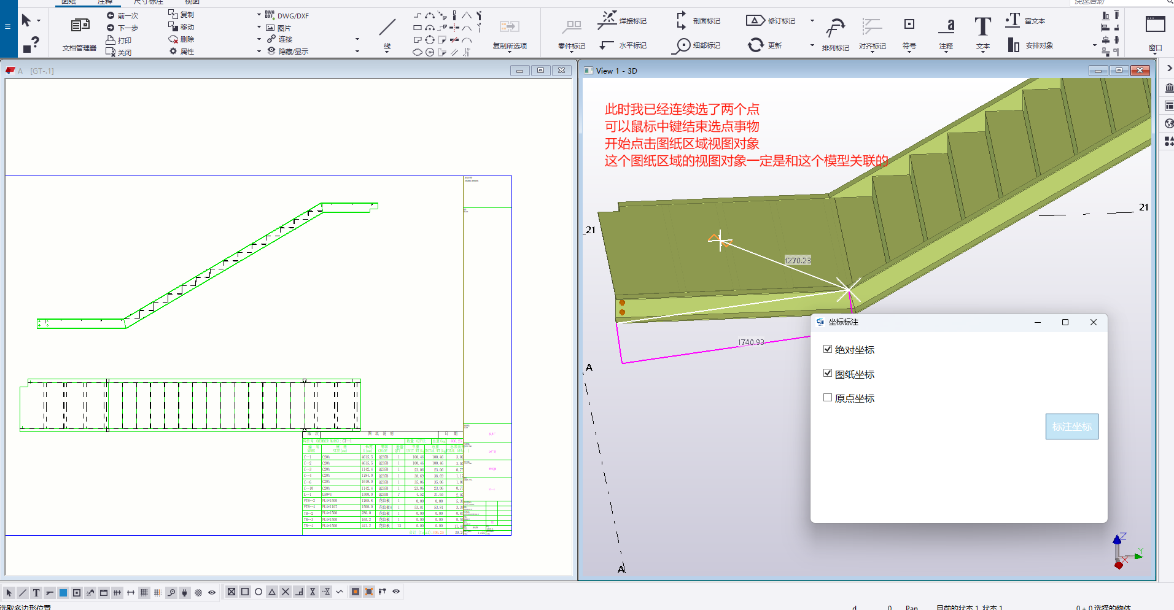Select the section mark (剖面标记) tool

(x=681, y=20)
